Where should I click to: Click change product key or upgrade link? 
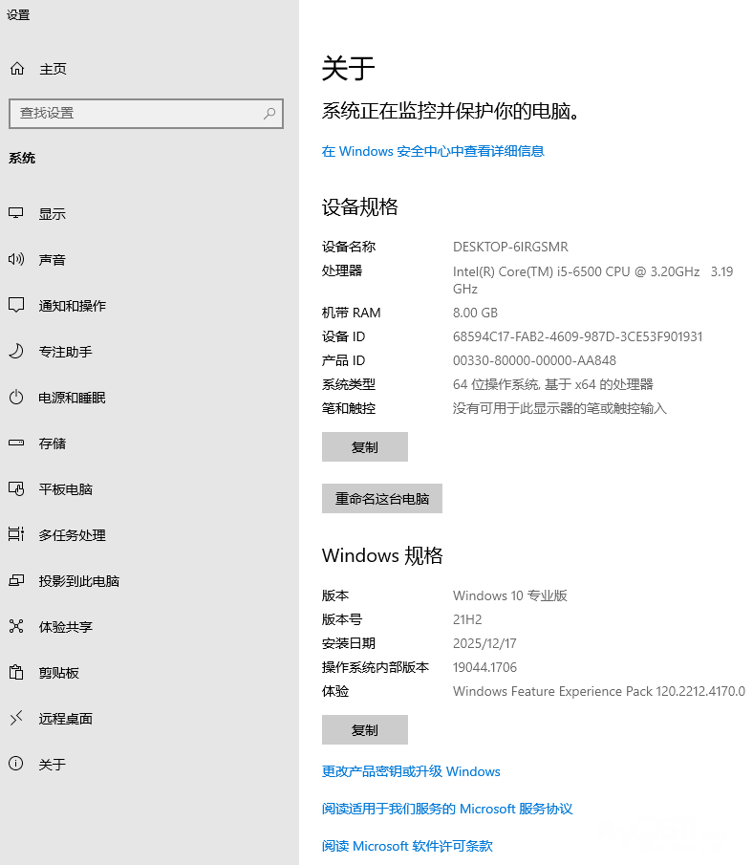click(x=411, y=771)
